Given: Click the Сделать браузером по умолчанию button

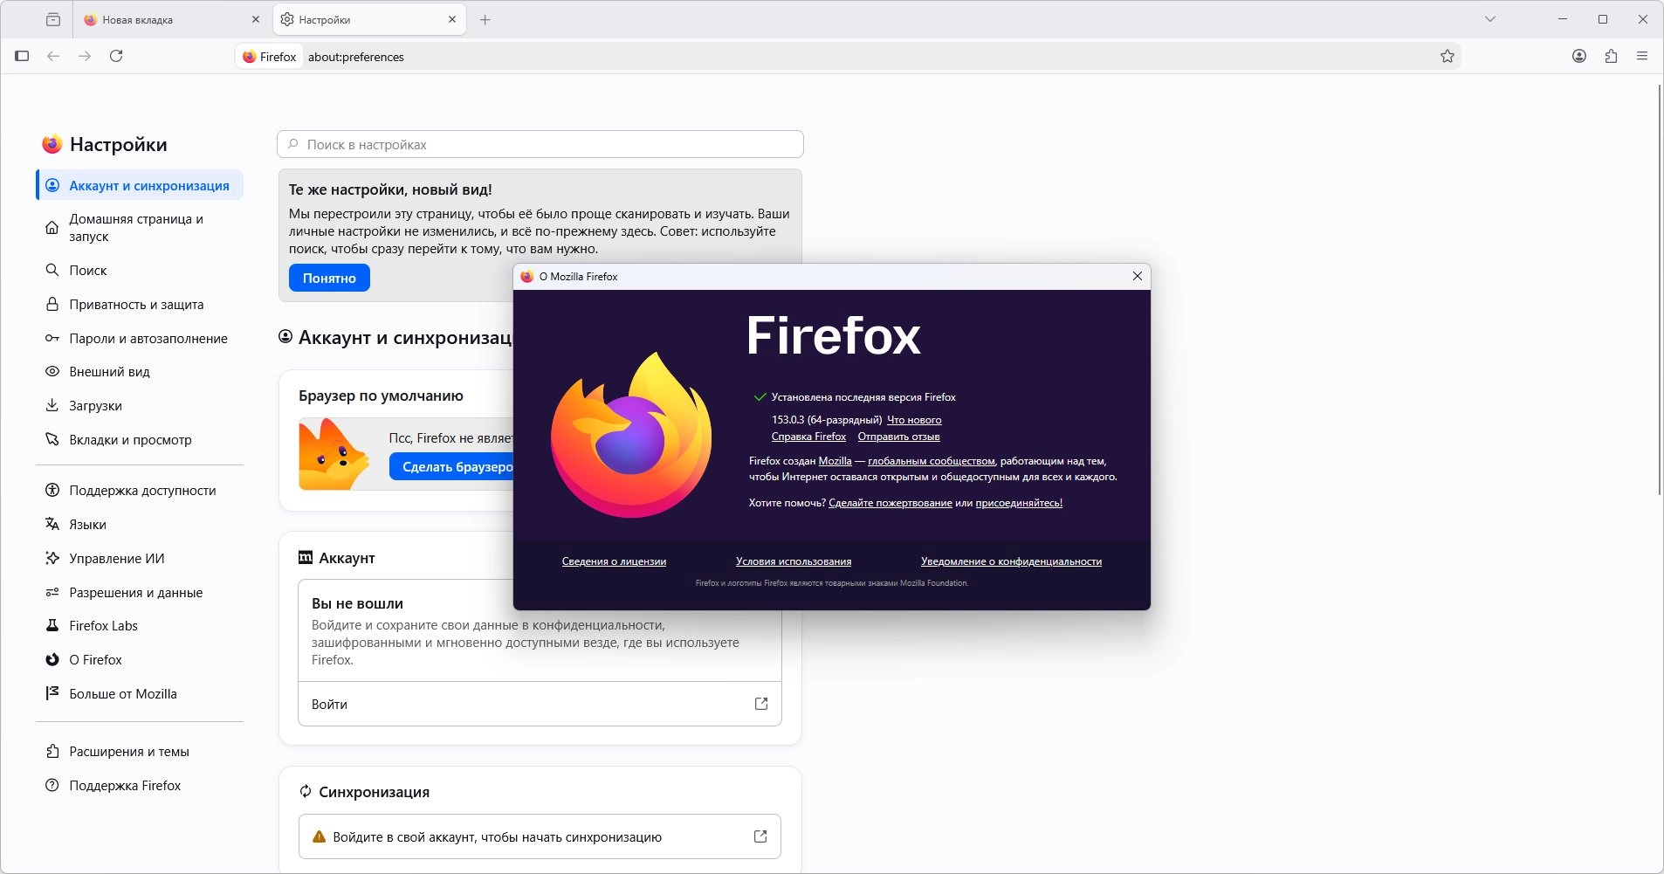Looking at the screenshot, I should 452,467.
